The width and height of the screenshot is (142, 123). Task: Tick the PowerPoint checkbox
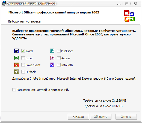[23, 65]
